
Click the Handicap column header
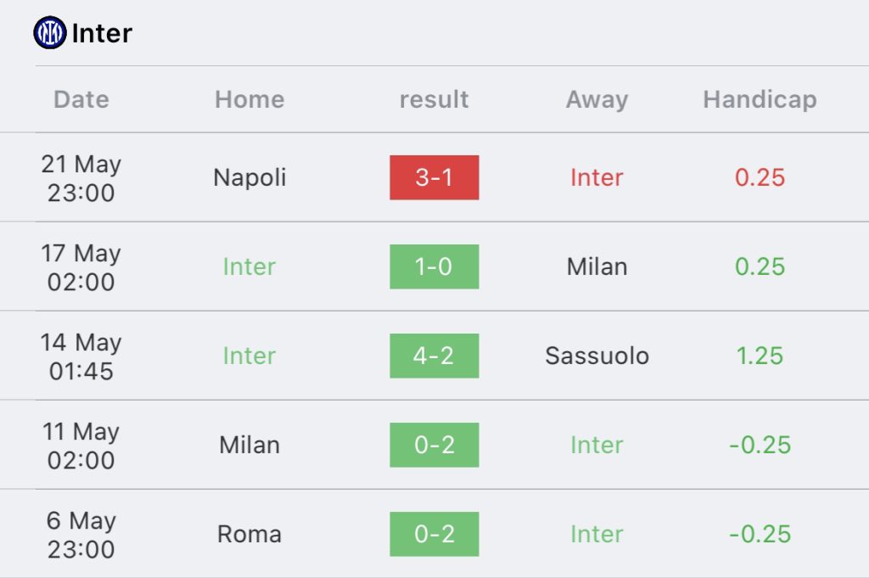760,100
